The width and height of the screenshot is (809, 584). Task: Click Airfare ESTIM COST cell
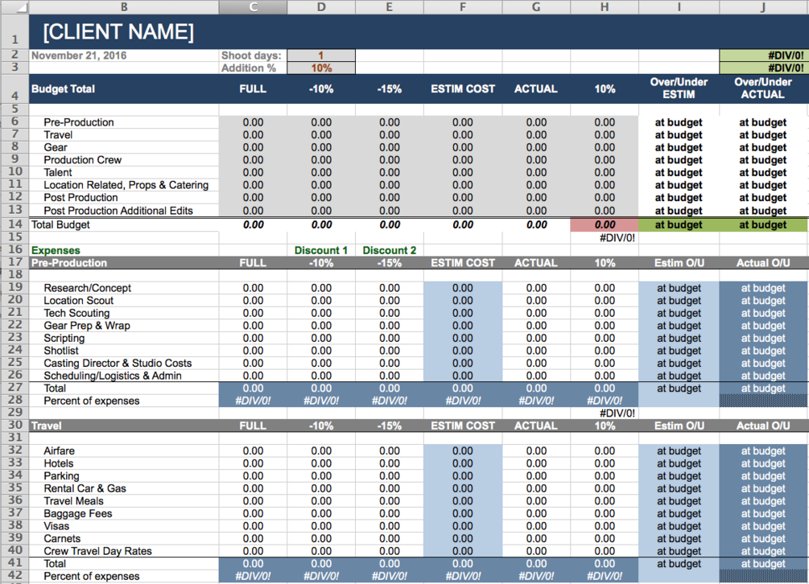(x=462, y=451)
